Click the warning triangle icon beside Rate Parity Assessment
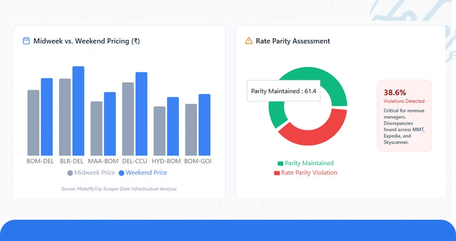Image resolution: width=456 pixels, height=241 pixels. (249, 41)
